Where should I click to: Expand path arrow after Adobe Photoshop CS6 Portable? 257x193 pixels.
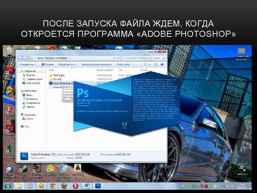point(70,58)
